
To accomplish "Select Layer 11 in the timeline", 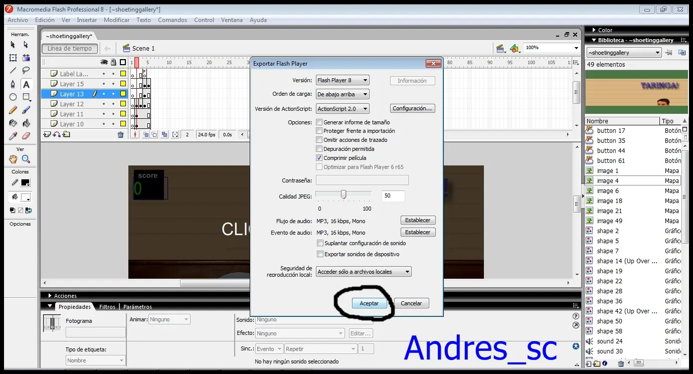I will pos(72,114).
